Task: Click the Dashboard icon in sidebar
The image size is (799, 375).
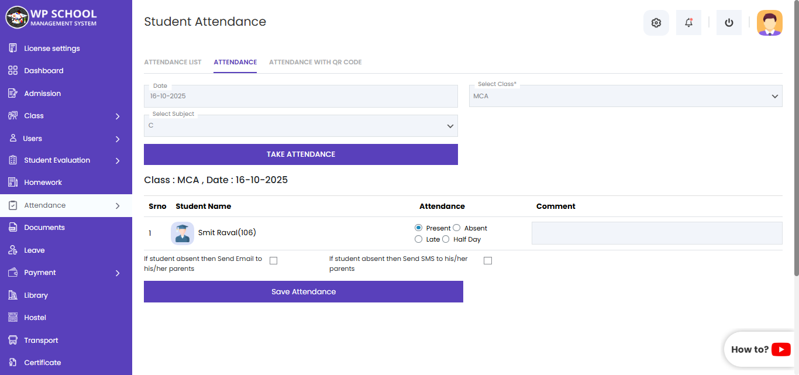Action: tap(13, 71)
